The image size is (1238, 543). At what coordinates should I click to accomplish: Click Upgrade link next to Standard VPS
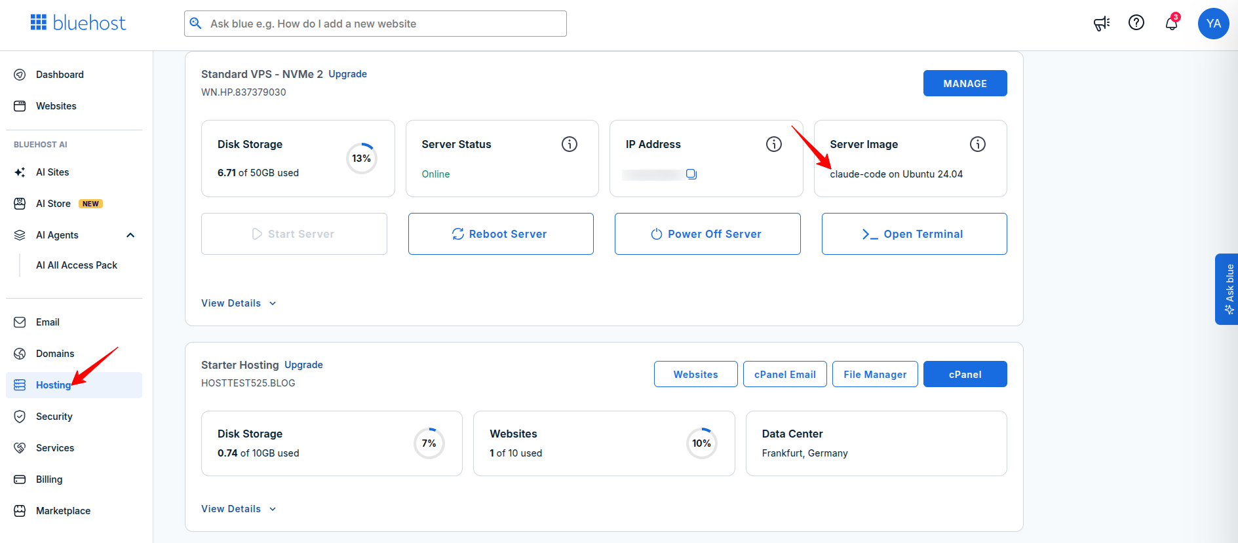[347, 74]
